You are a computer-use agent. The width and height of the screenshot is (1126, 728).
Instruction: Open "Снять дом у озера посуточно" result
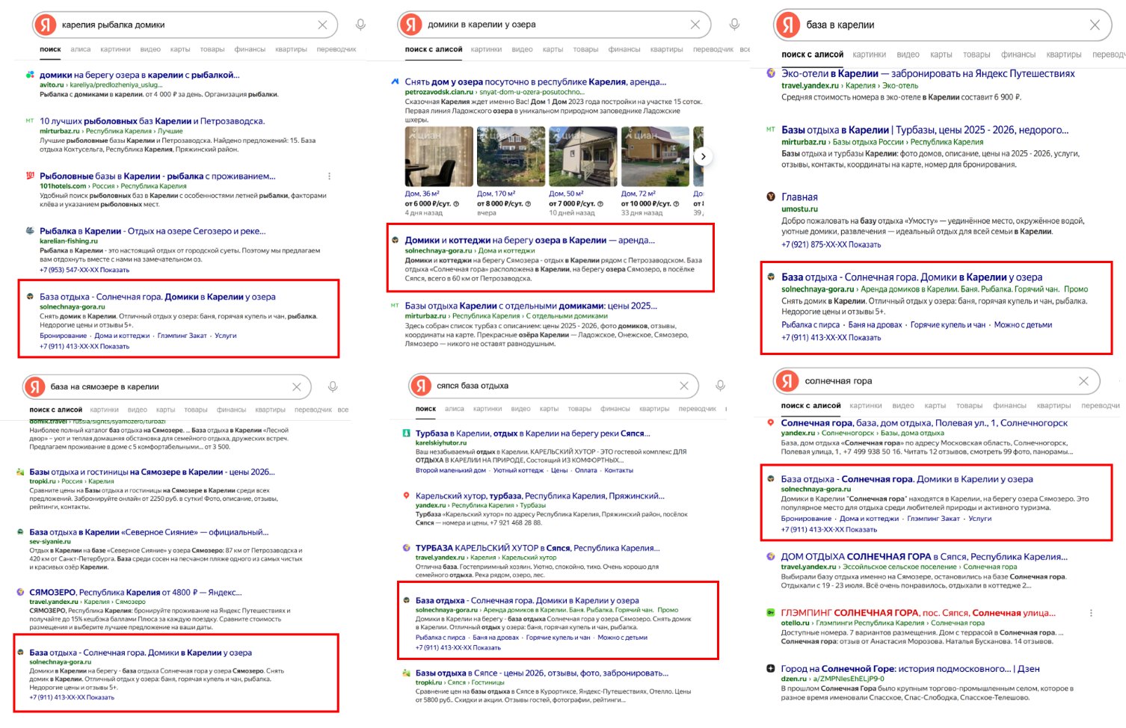[535, 82]
